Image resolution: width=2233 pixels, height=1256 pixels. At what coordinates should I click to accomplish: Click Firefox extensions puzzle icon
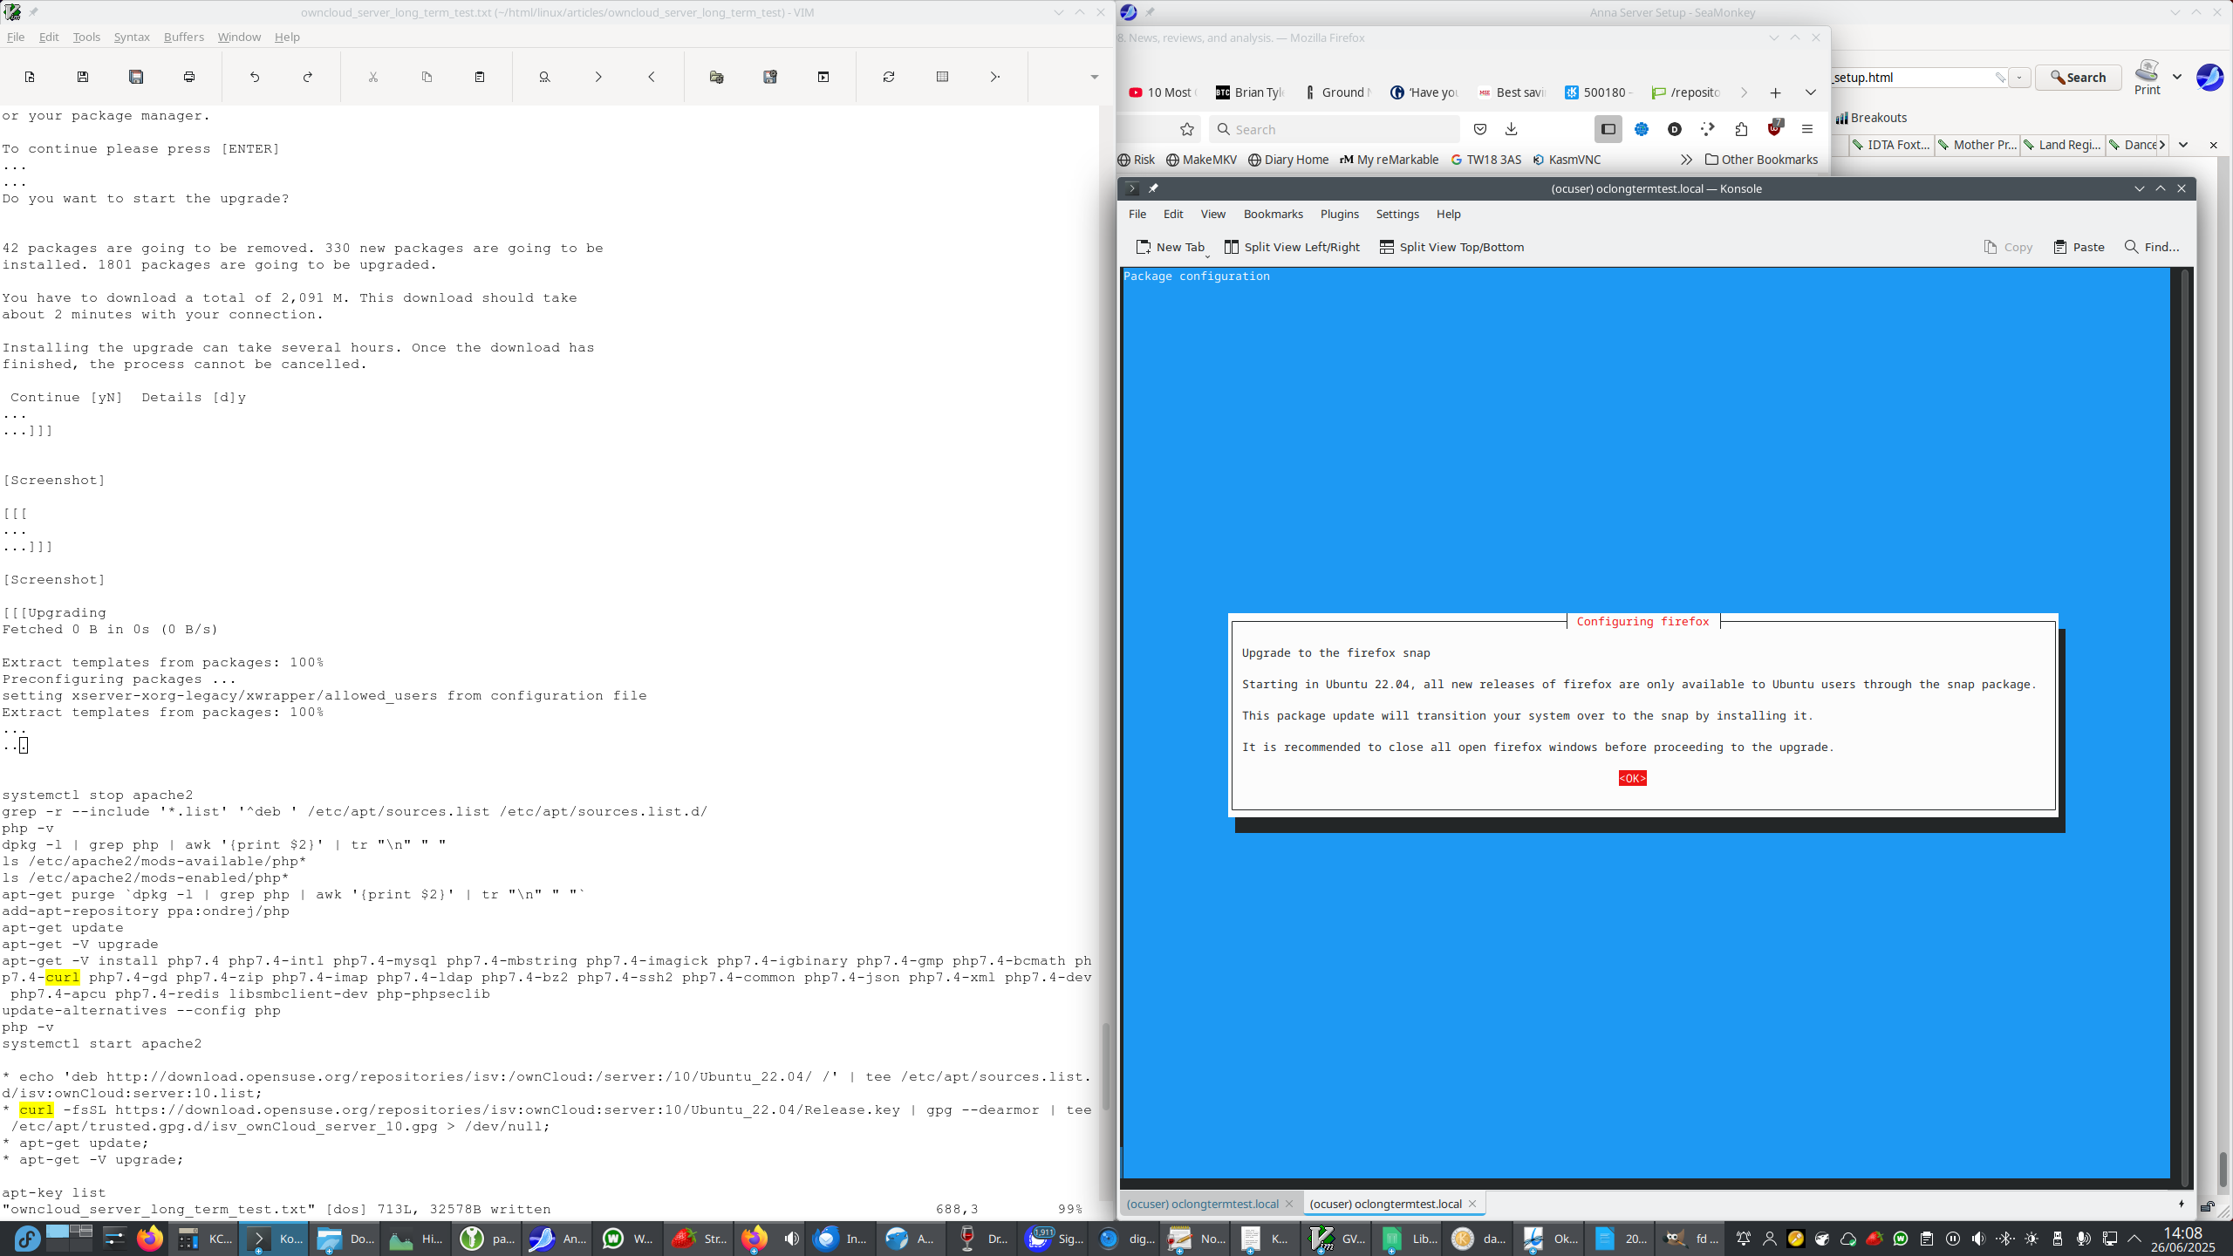tap(1741, 129)
